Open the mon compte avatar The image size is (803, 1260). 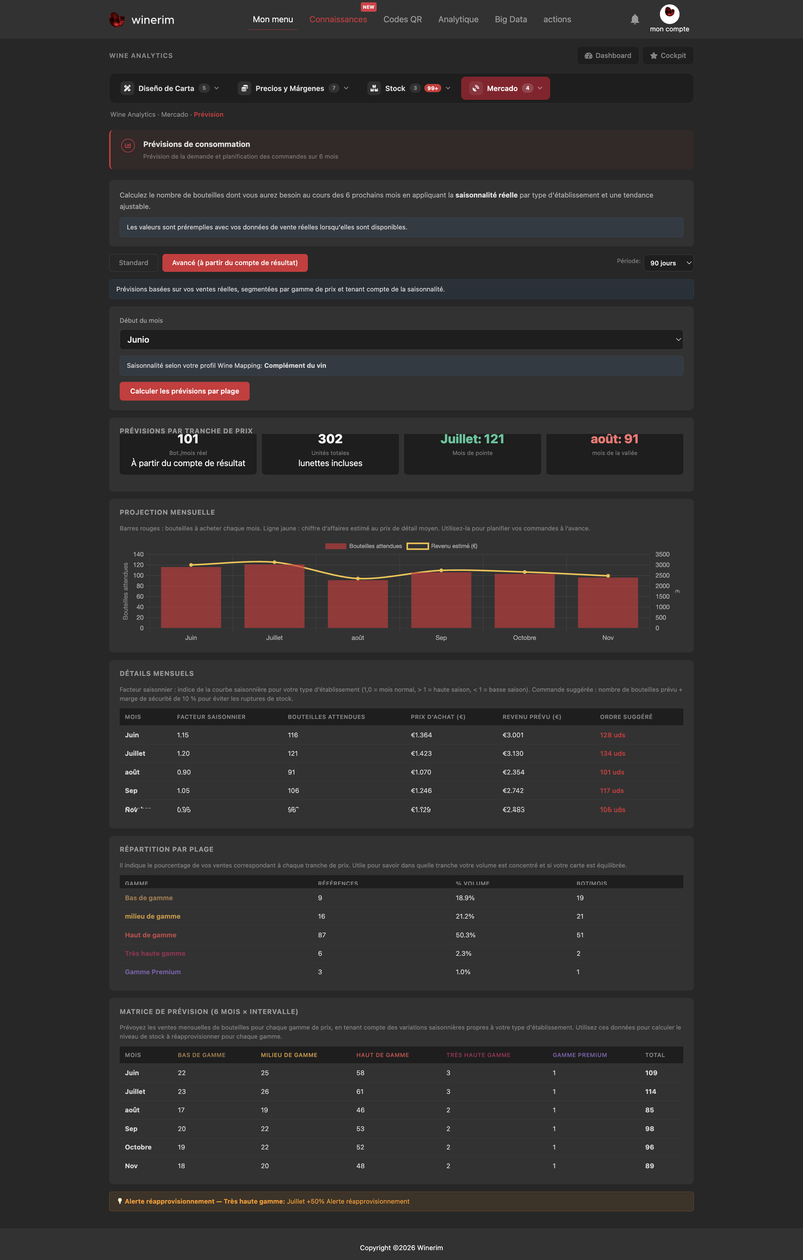pos(669,13)
